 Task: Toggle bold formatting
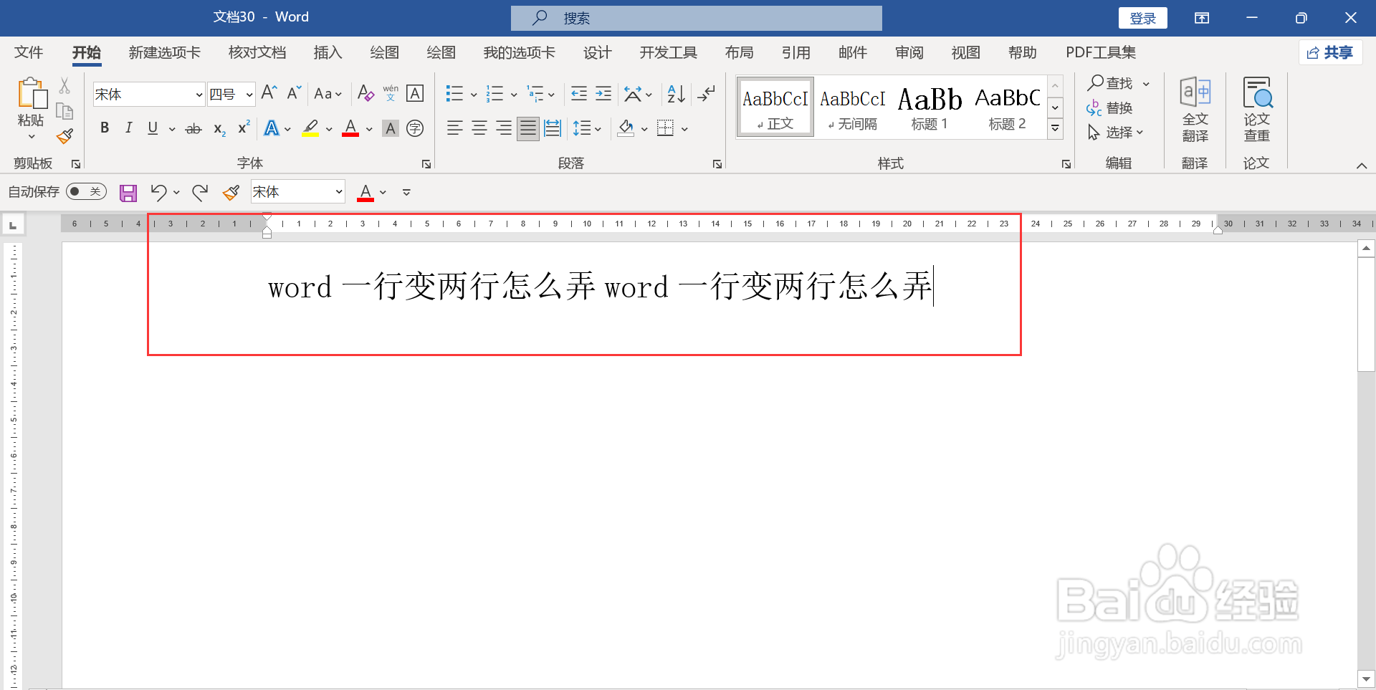point(105,128)
